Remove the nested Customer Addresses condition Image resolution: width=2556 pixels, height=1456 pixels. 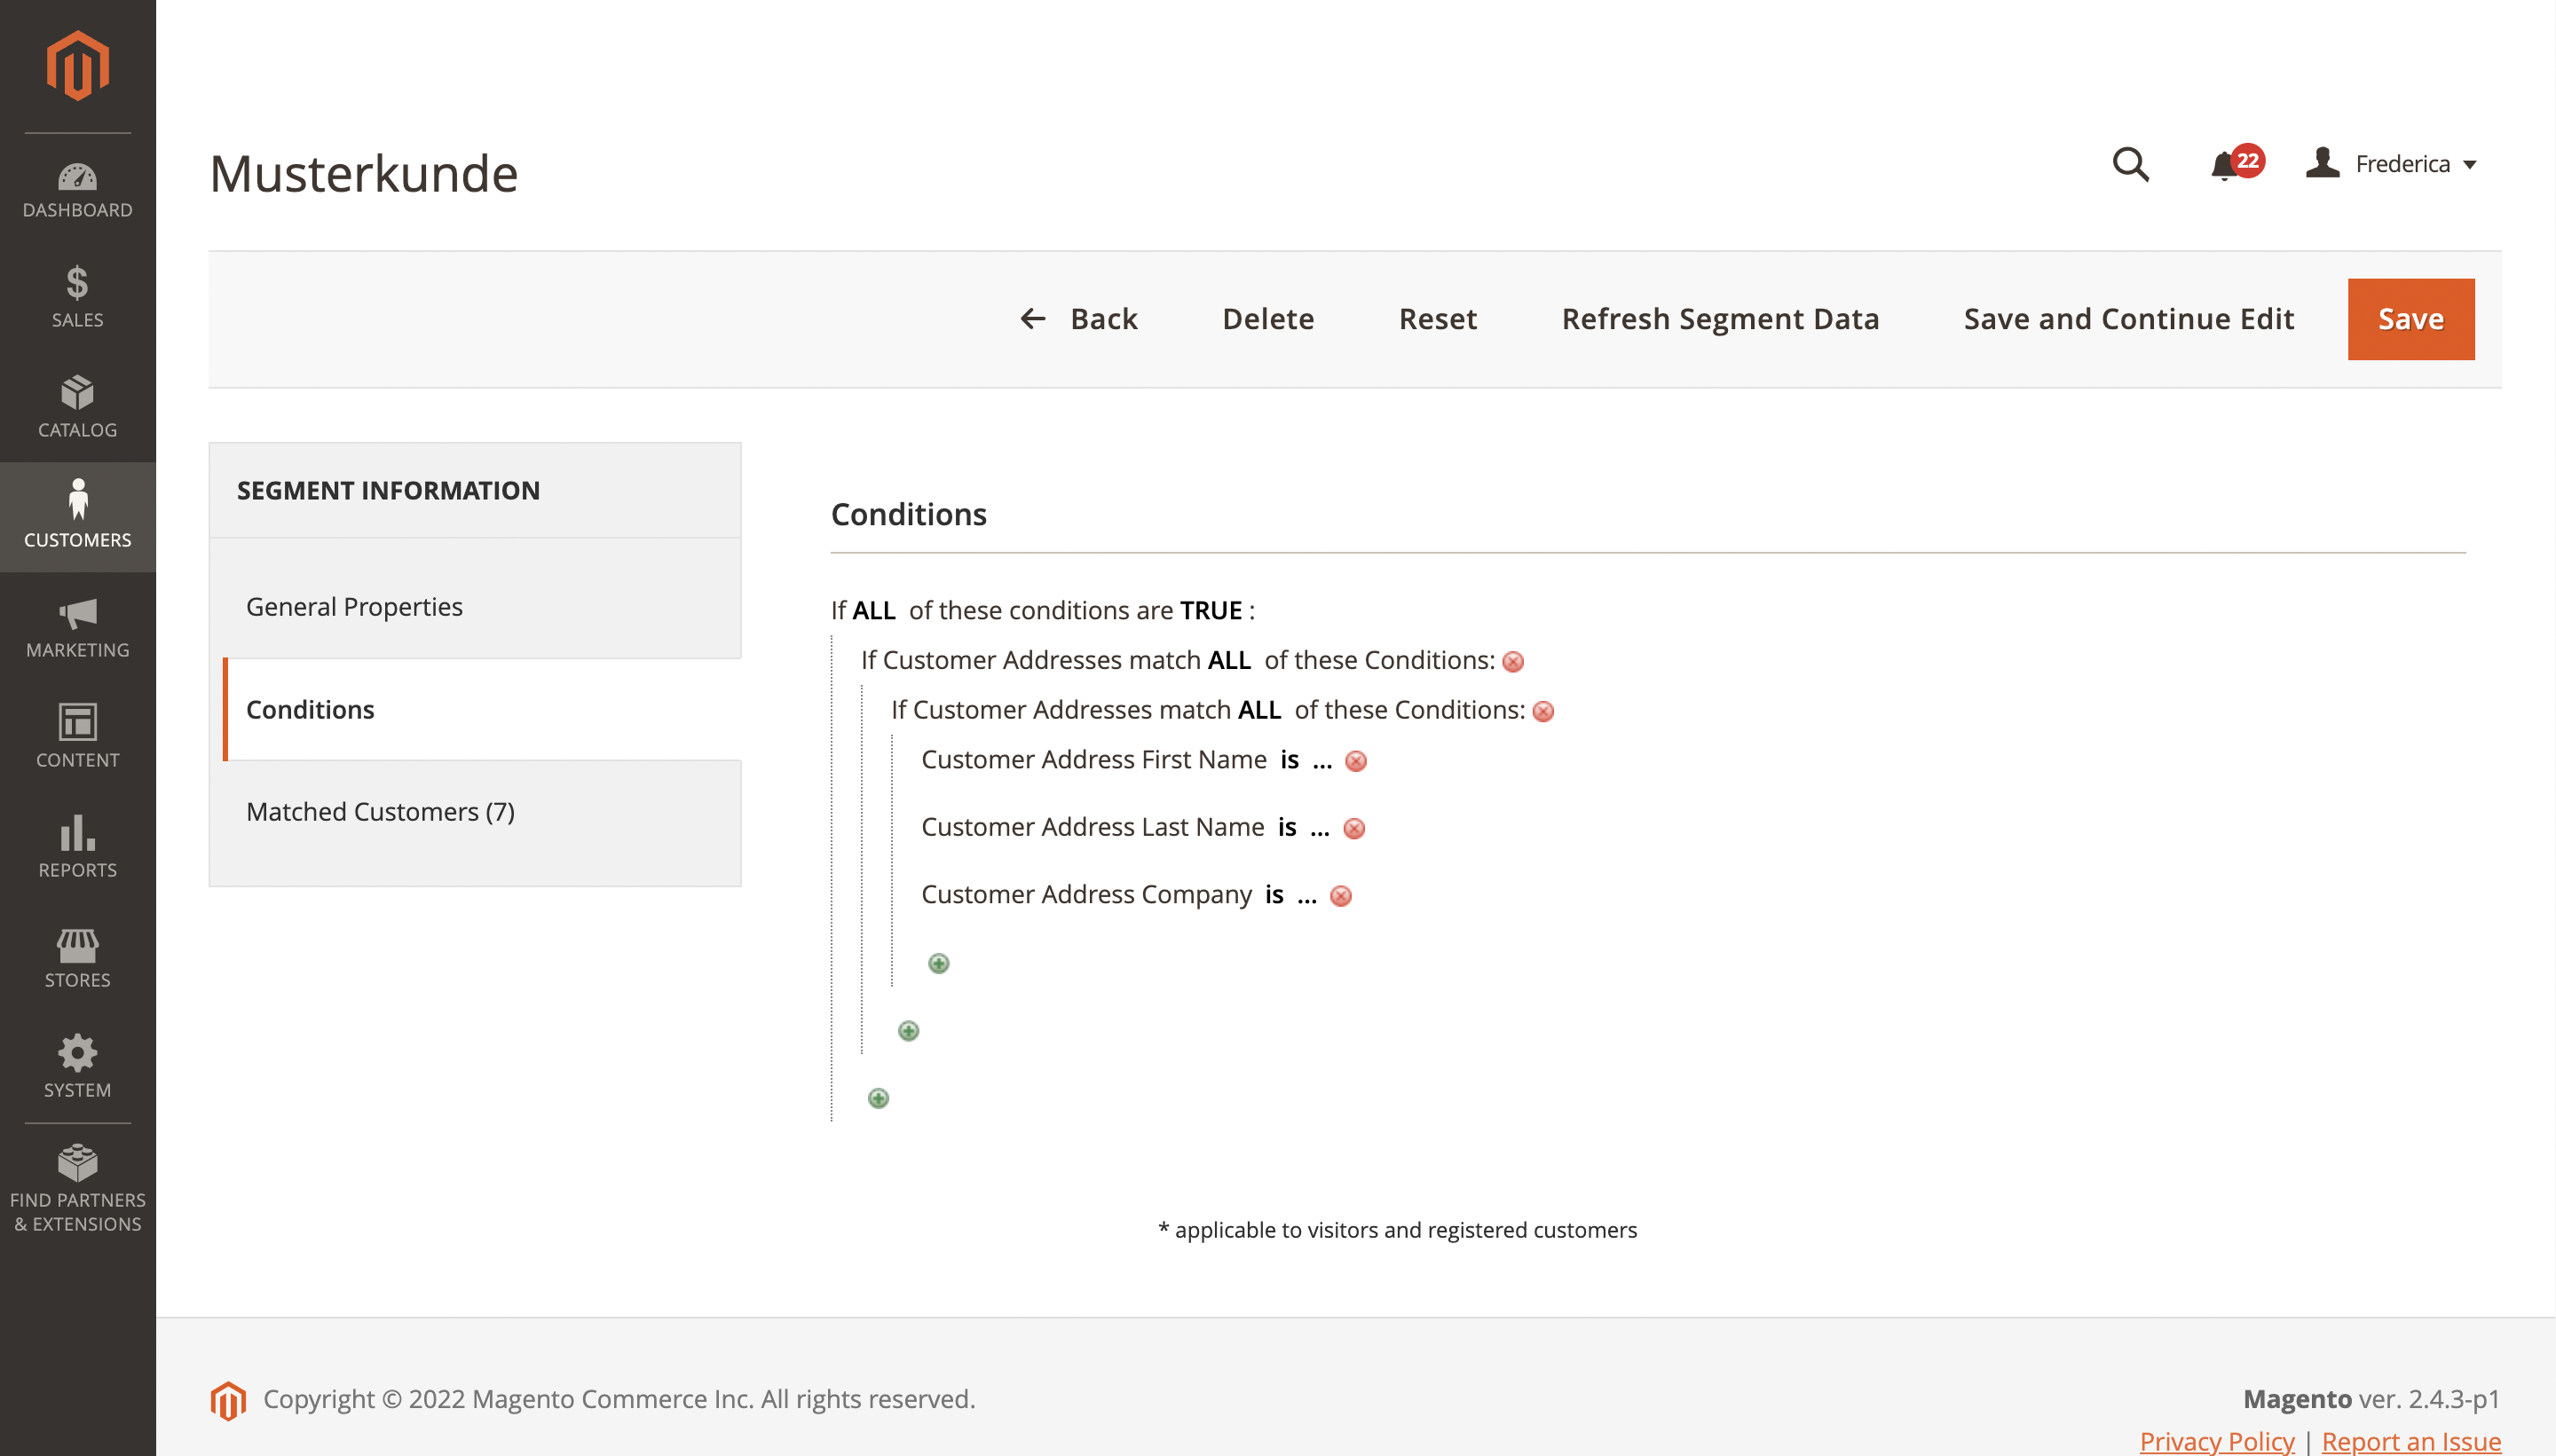point(1543,712)
